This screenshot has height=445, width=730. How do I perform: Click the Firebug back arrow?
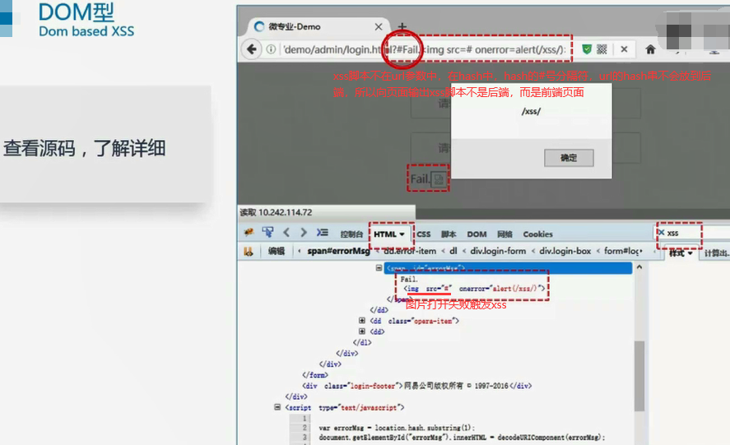tap(286, 232)
